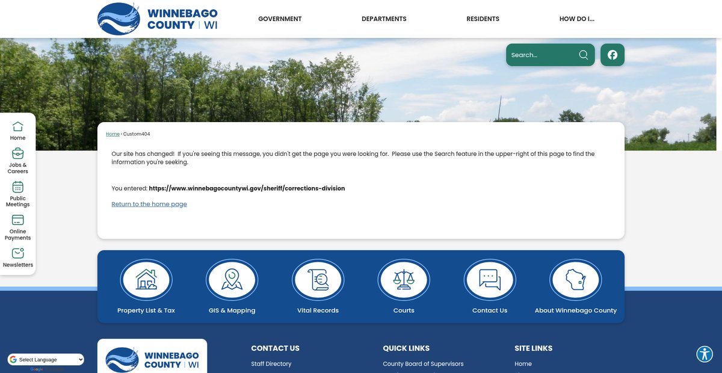Open the accessibility options icon
This screenshot has height=373, width=722.
[x=705, y=354]
